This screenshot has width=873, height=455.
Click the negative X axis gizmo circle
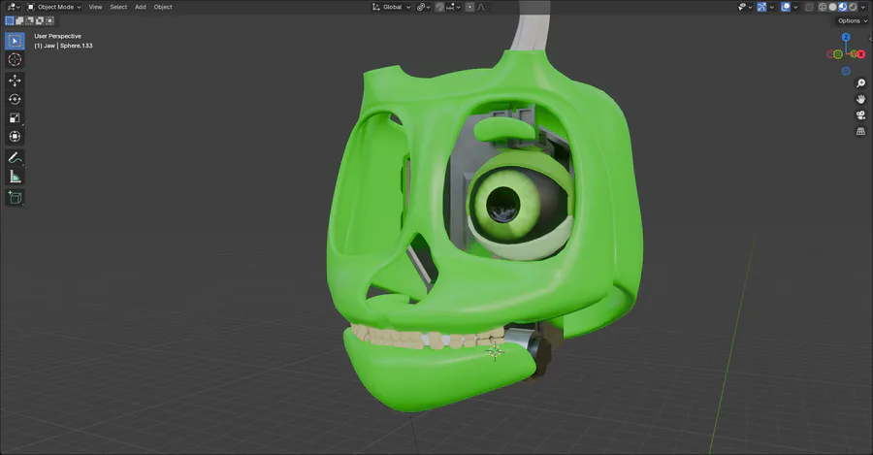coord(830,54)
